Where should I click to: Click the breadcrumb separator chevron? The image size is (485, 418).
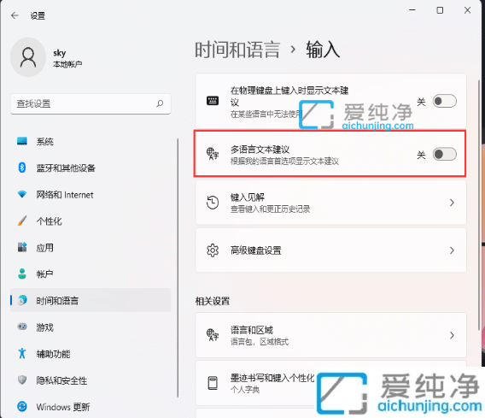pyautogui.click(x=293, y=50)
